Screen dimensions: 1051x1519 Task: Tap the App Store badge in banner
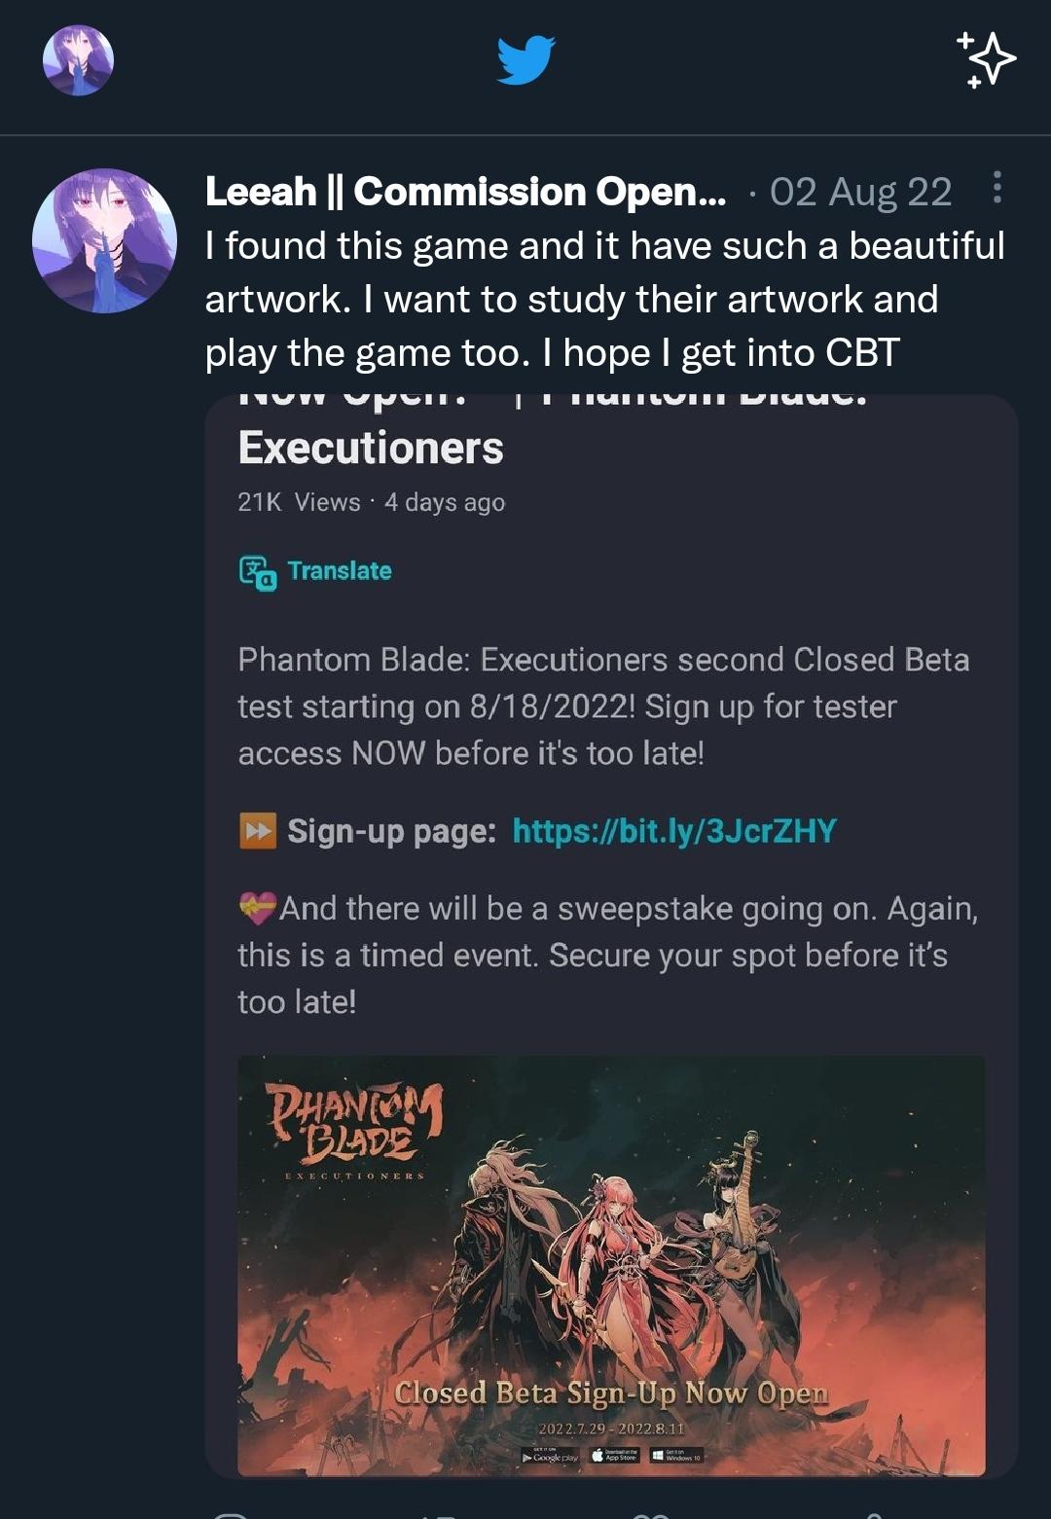615,1456
